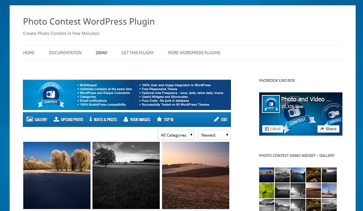Open the 'Photo and Video ...' Facebook page link
Viewport: 363px width, 211px height.
point(306,99)
